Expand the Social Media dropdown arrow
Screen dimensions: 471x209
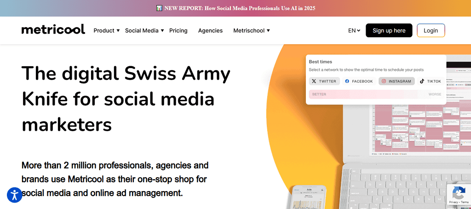[x=162, y=30]
